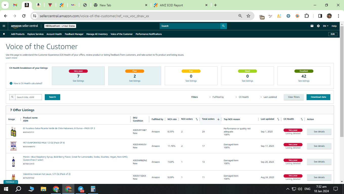
Task: Click the teal search magnifier button
Action: [223, 26]
